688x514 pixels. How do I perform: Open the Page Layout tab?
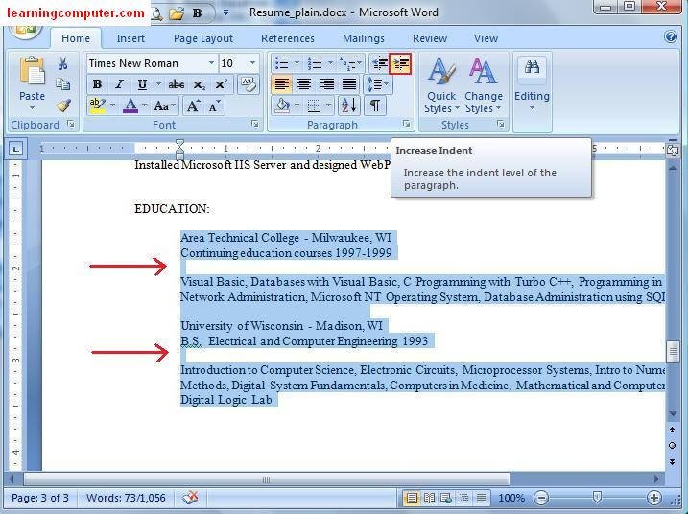(x=203, y=38)
